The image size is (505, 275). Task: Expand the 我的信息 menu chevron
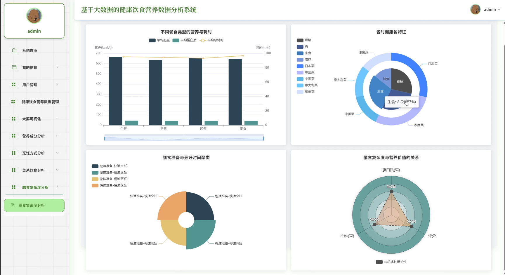pyautogui.click(x=57, y=67)
